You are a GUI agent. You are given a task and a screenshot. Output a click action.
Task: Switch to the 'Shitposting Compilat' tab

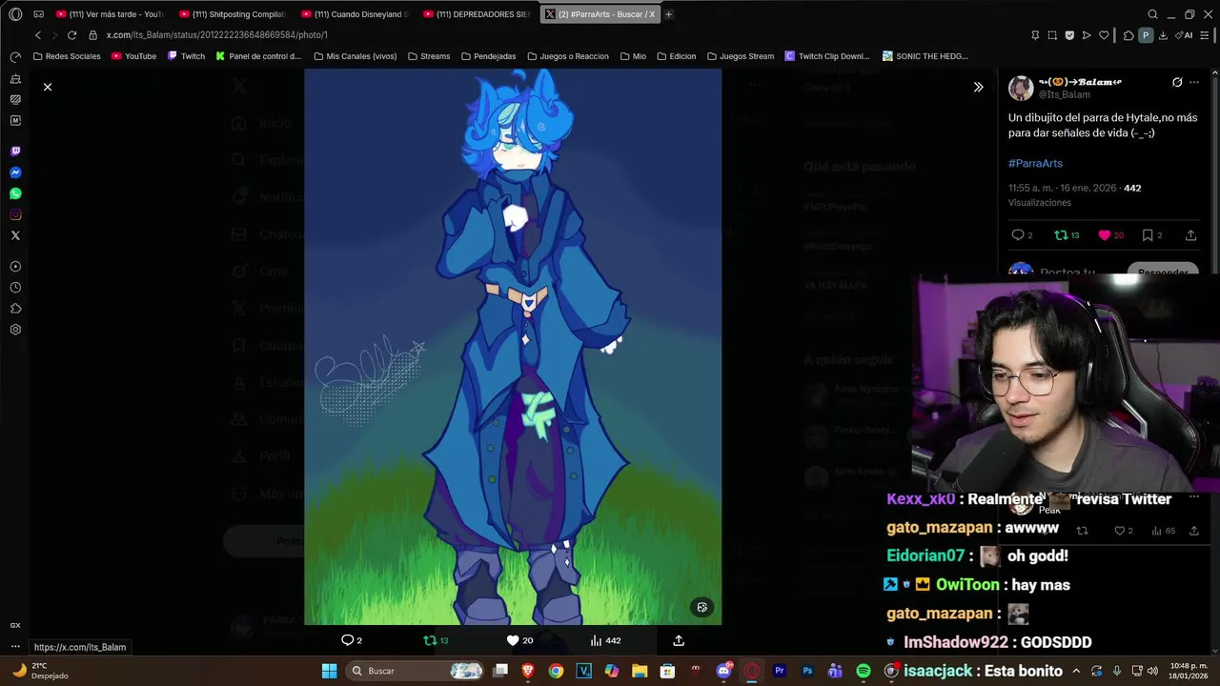tap(232, 14)
